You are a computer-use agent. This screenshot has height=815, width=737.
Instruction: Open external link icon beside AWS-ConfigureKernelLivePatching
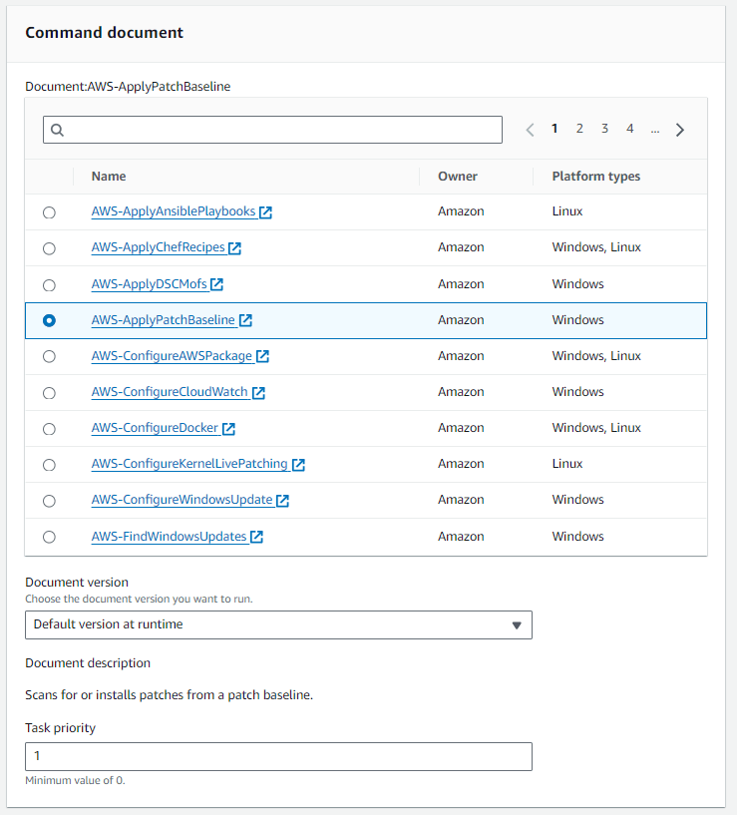point(298,464)
